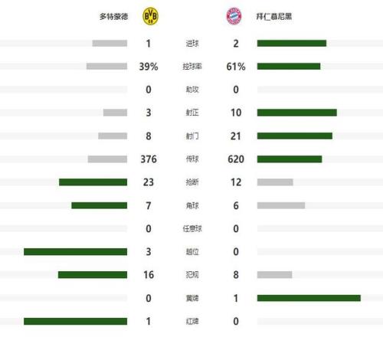This screenshot has width=383, height=337.
Task: Click Bayern's yellow card bar
Action: tap(309, 298)
